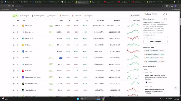Star the USDC row

[x=14, y=51]
